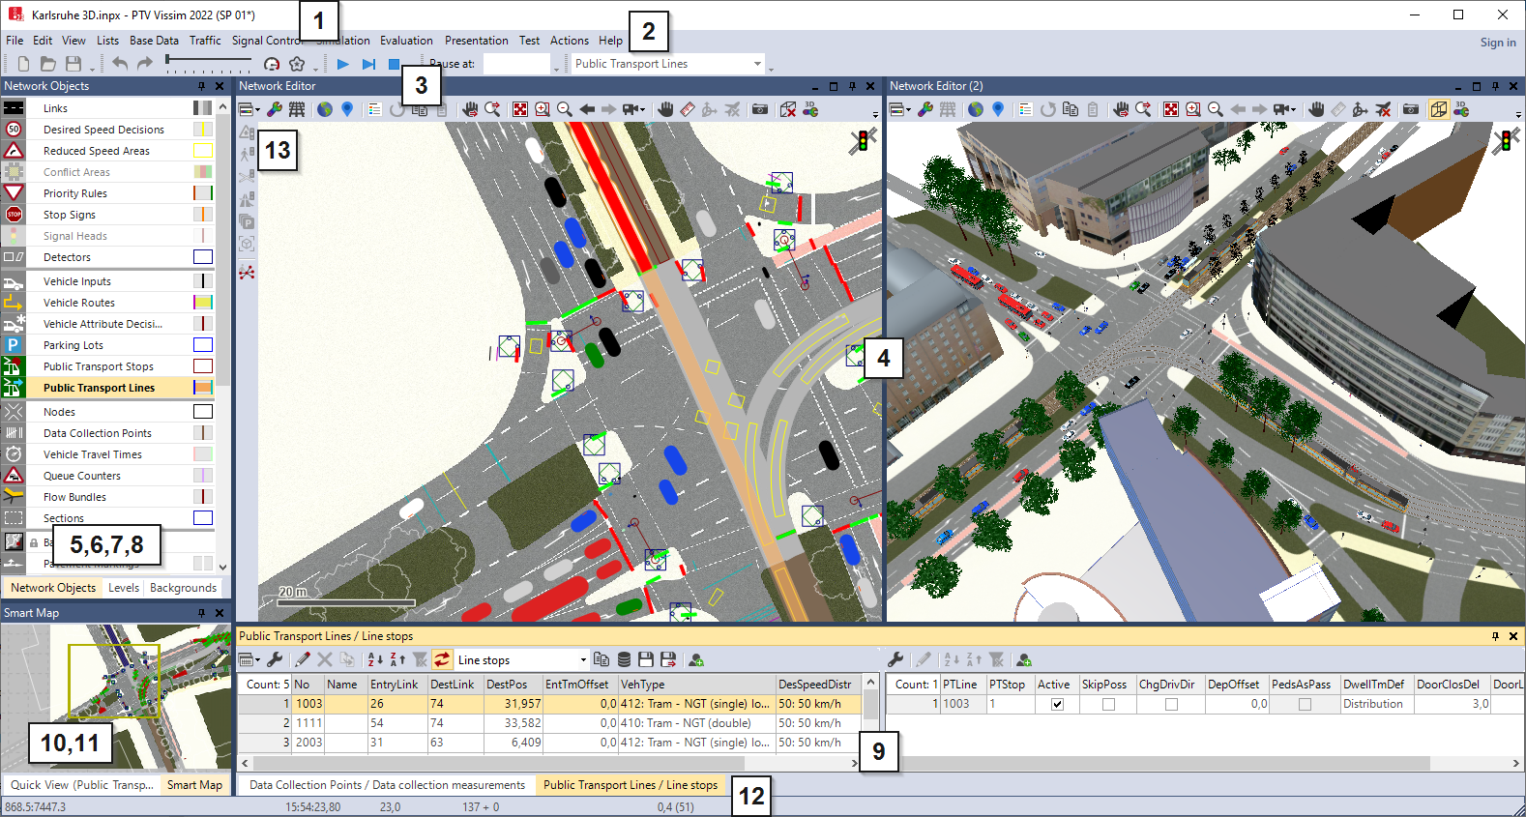Toggle 2D/3D wireframe cube in Network Editor (2)
This screenshot has height=817, width=1526.
tap(1438, 109)
